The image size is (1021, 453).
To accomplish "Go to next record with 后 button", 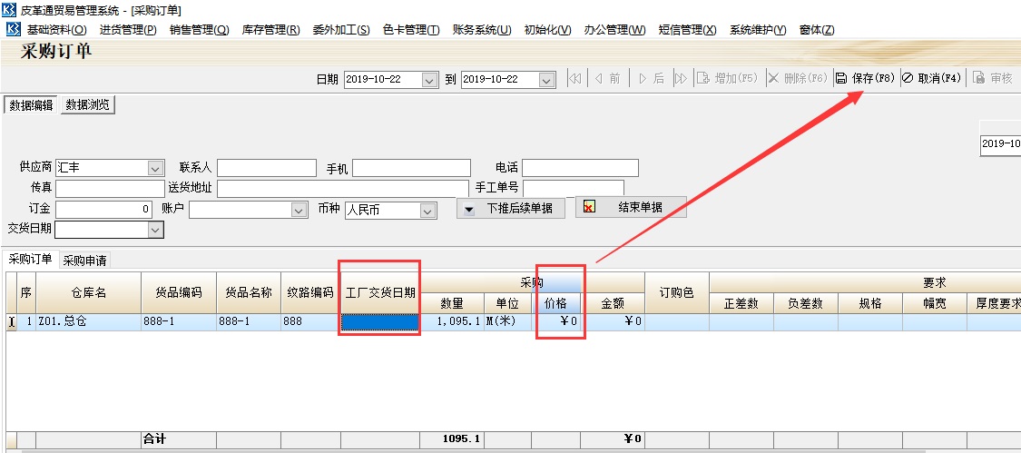I will click(652, 78).
